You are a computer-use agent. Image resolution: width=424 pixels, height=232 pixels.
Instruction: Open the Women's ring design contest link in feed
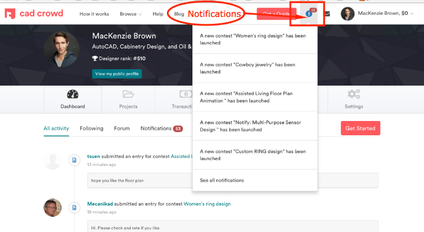207,204
